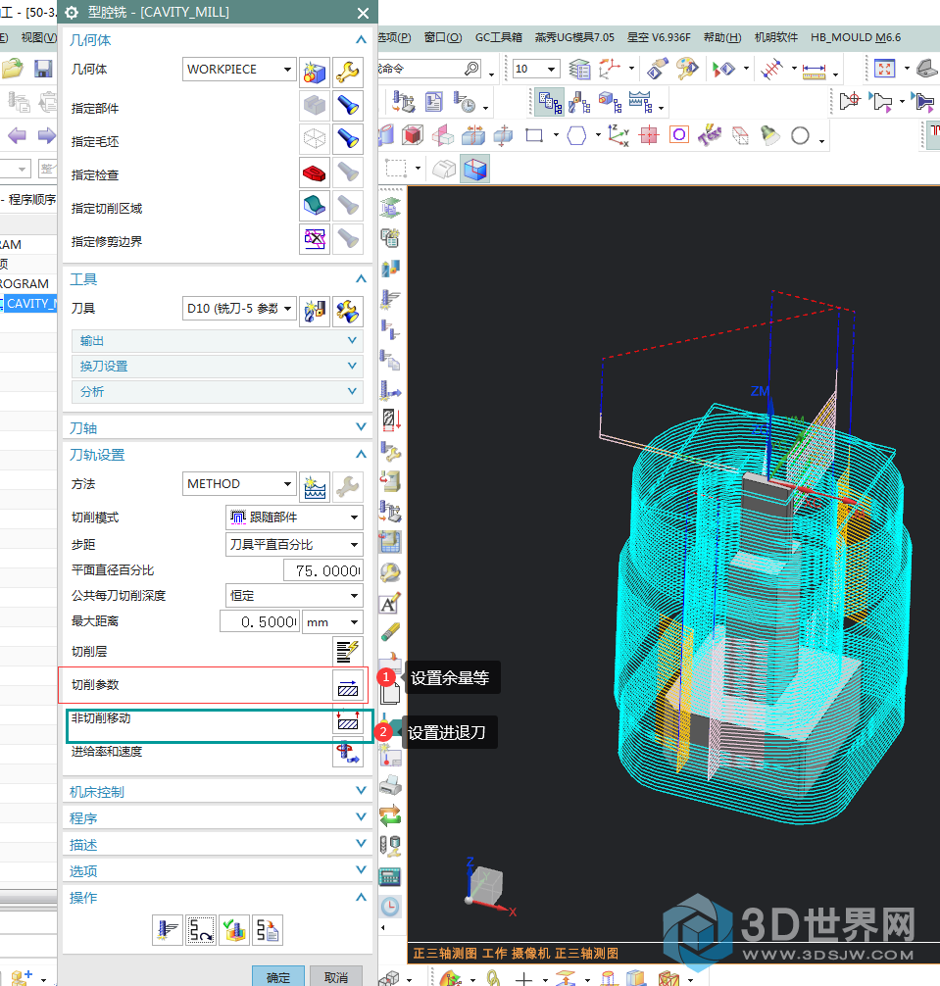Click the save disk icon
Image resolution: width=940 pixels, height=986 pixels.
click(x=43, y=68)
